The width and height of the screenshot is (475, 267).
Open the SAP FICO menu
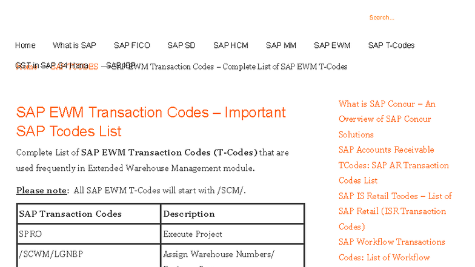click(131, 45)
